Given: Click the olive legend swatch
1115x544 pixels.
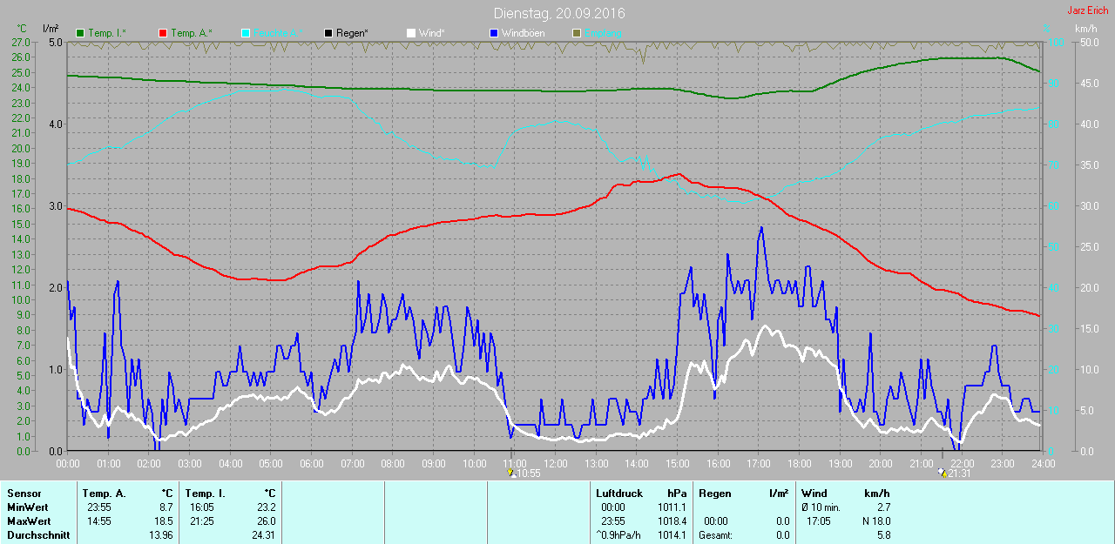Looking at the screenshot, I should point(576,33).
